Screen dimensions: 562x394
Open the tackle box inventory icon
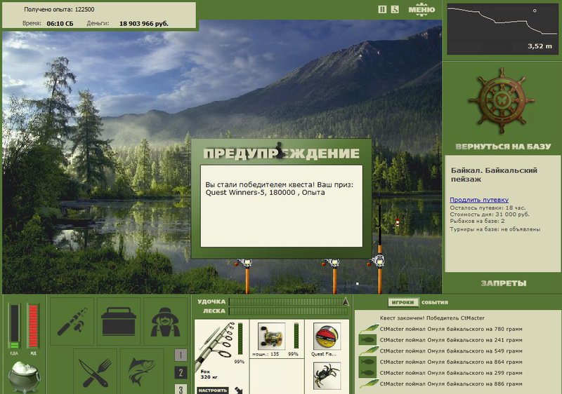click(119, 321)
